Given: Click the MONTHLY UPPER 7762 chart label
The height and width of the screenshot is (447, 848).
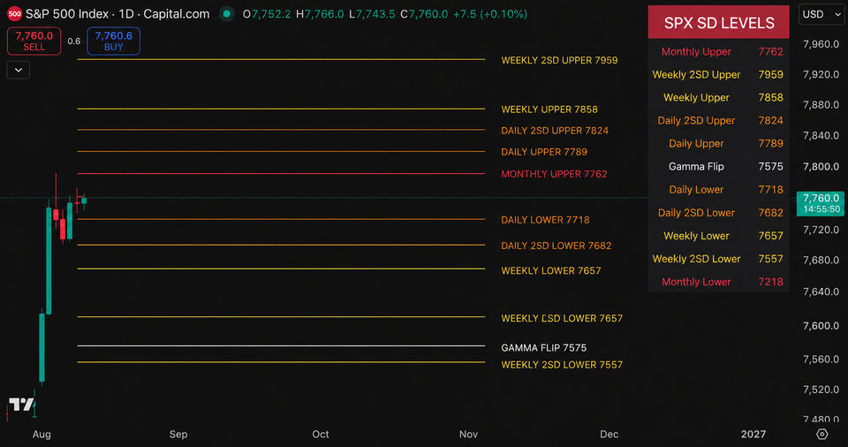Looking at the screenshot, I should 555,174.
